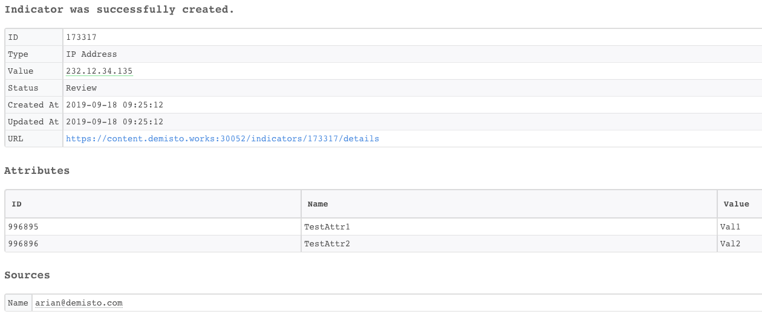
Task: Click the Created At row label
Action: pos(33,105)
